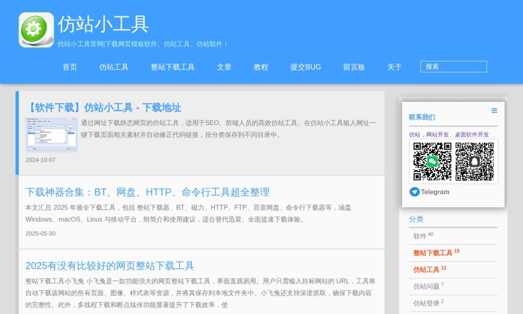
Task: Select 整站下载工具 from the top menu
Action: click(x=172, y=67)
